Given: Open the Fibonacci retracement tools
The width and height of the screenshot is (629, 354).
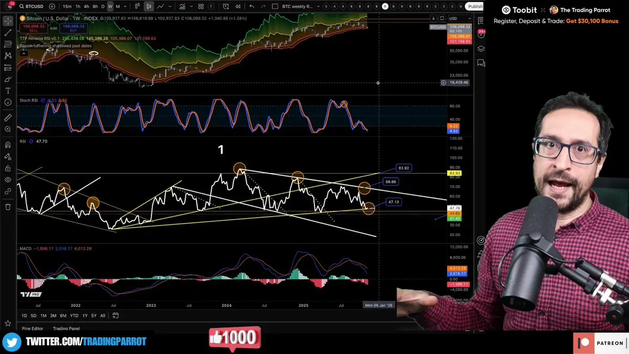Looking at the screenshot, I should click(x=8, y=44).
